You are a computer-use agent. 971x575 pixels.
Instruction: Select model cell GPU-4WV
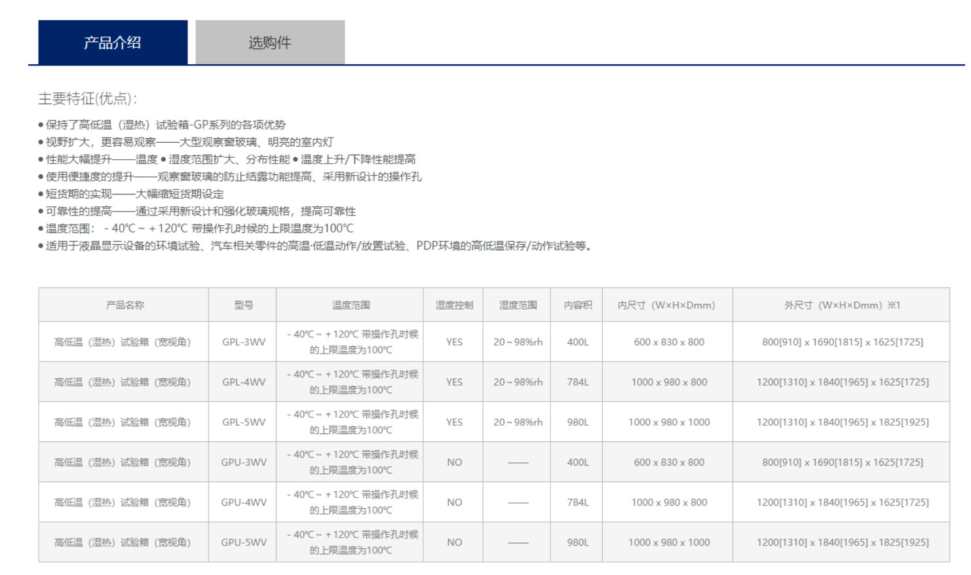click(244, 502)
